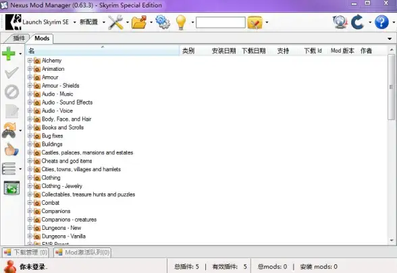
Task: Select the Mods tab
Action: tap(42, 38)
